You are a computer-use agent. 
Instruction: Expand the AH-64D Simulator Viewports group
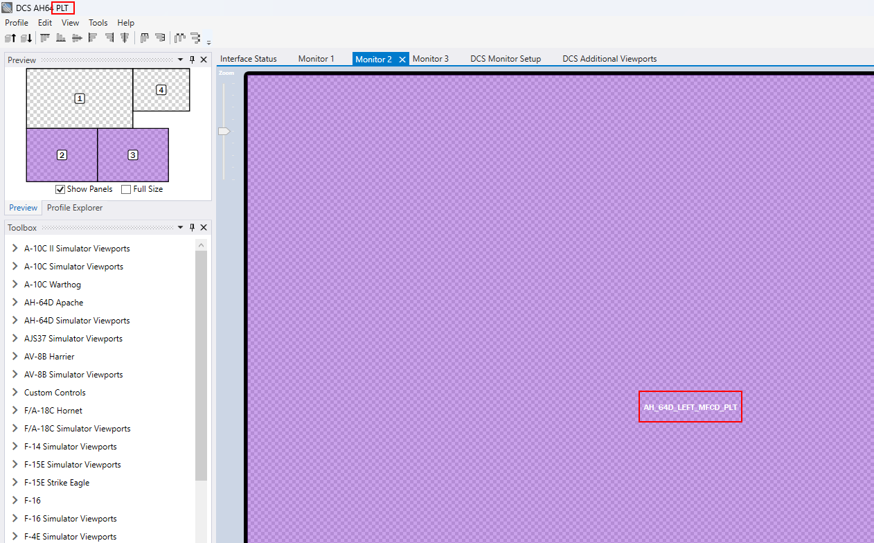pos(15,320)
